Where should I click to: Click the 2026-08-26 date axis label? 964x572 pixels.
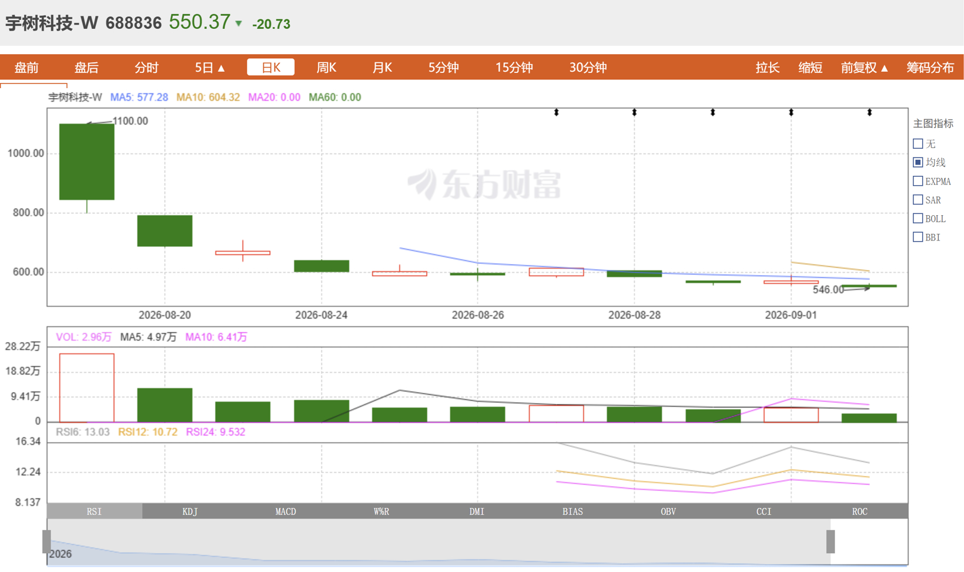478,315
